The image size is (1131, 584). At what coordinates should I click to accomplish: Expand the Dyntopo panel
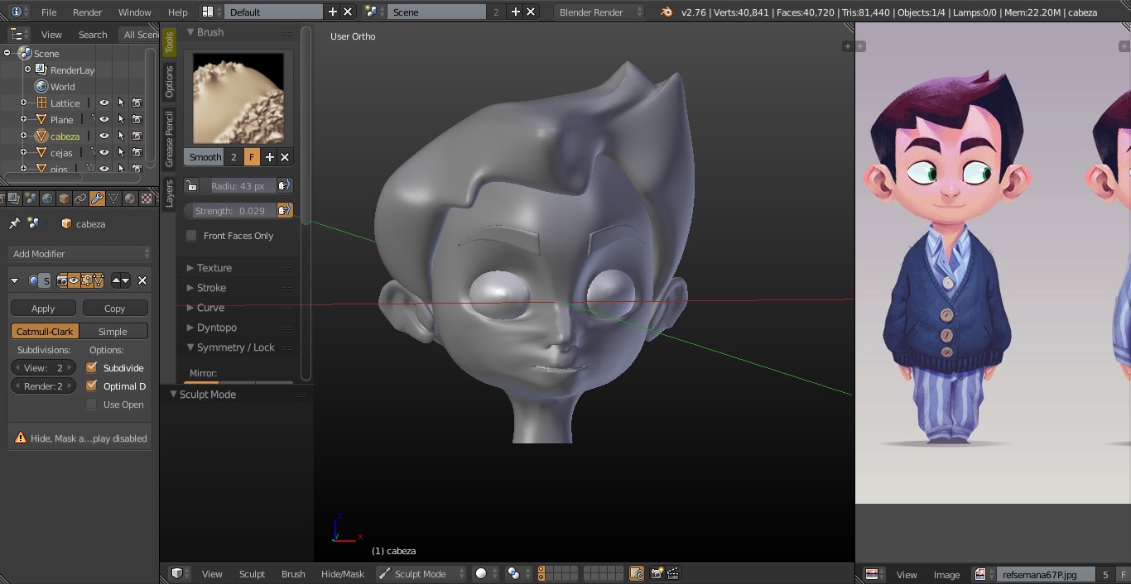pos(216,328)
